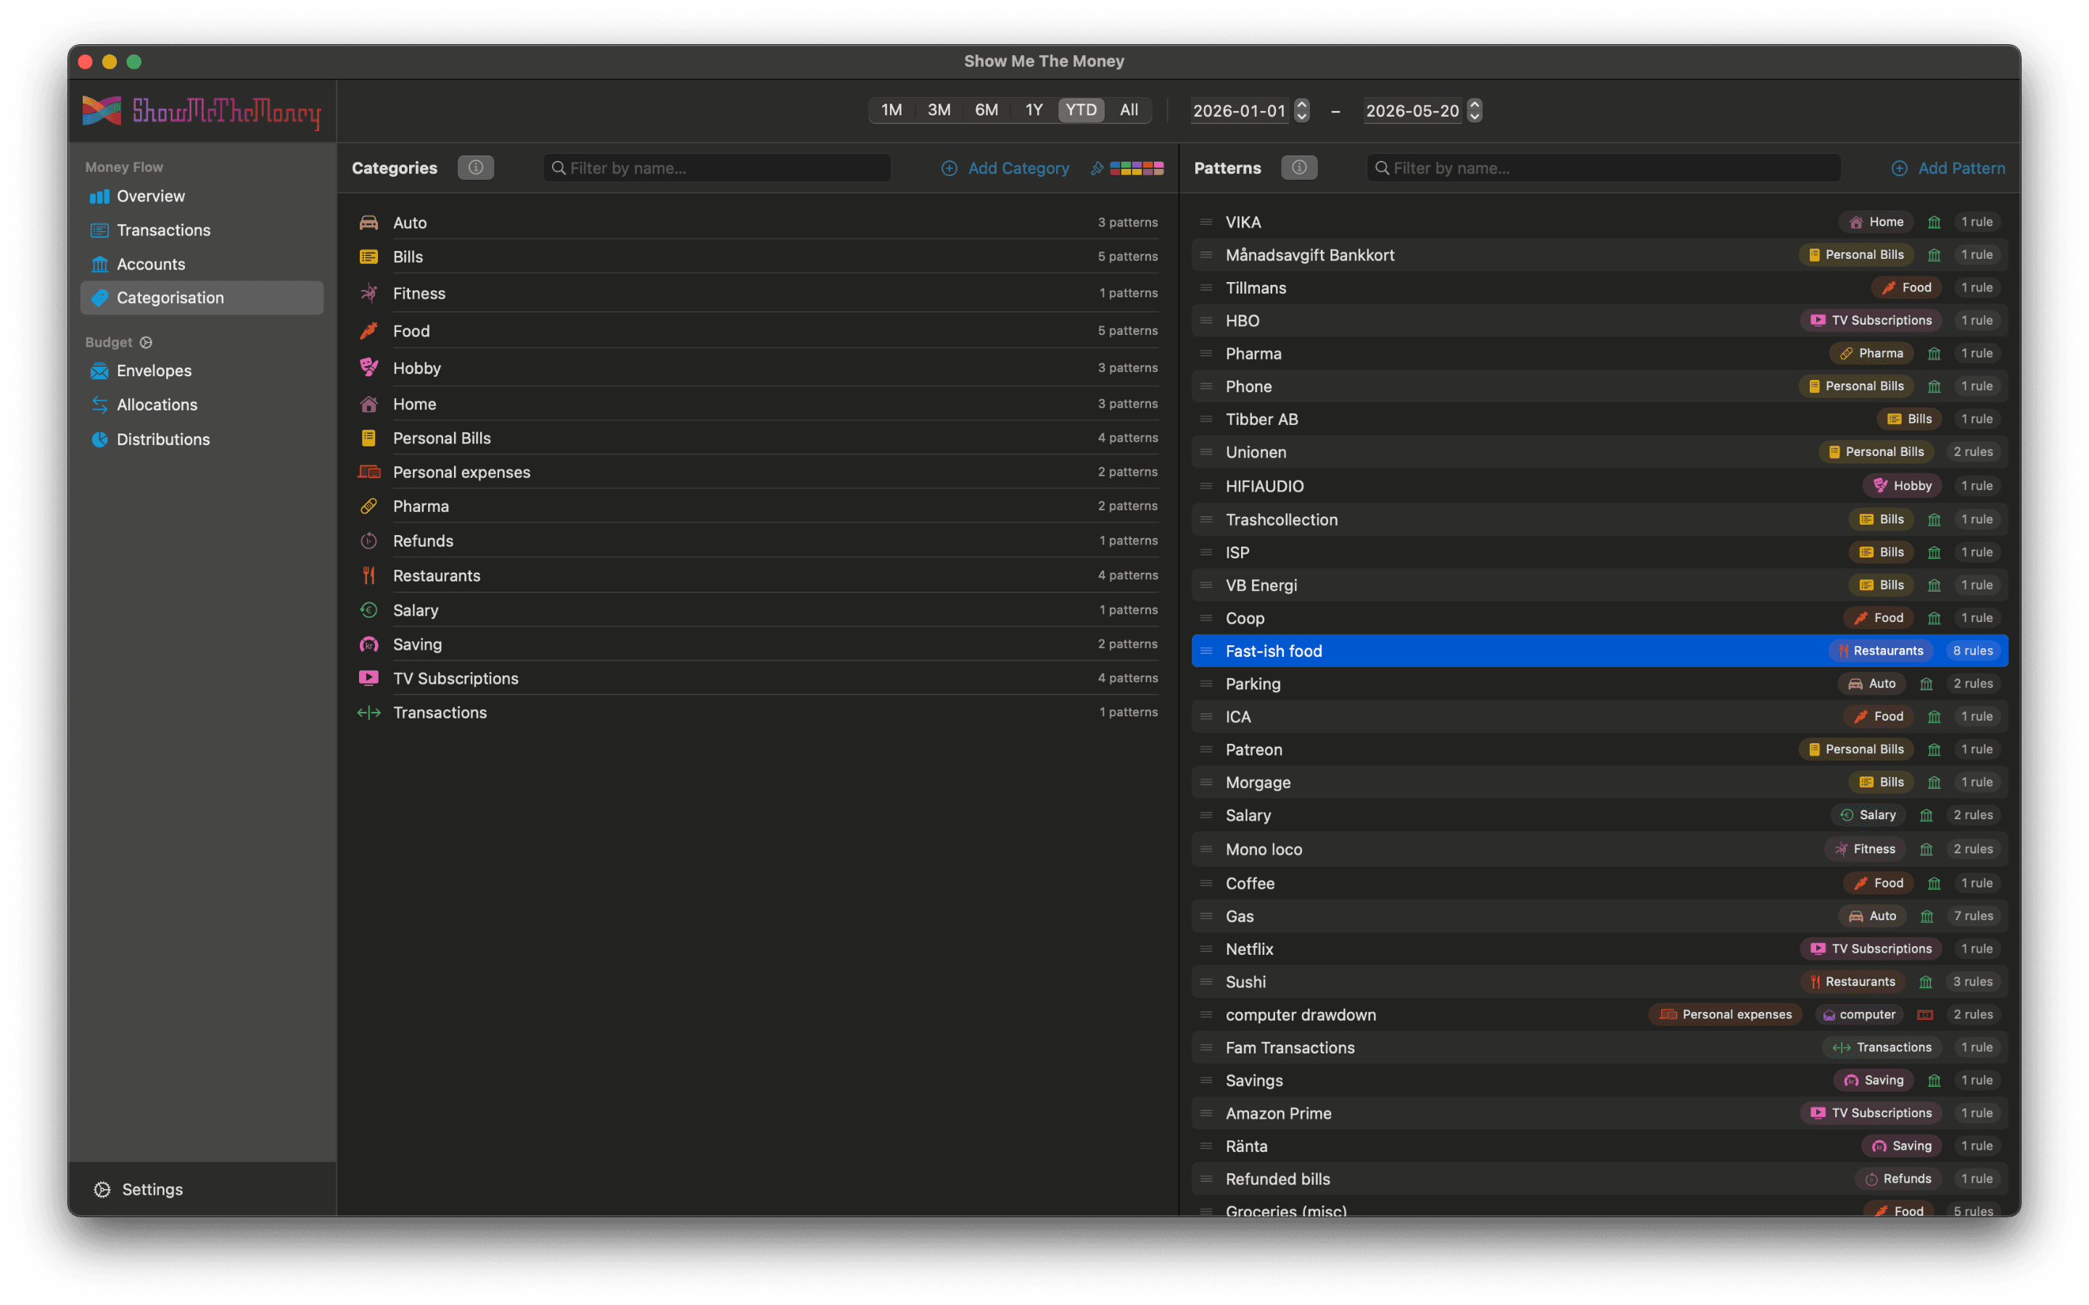Open Envelopes budget view
This screenshot has width=2089, height=1305.
pos(201,370)
